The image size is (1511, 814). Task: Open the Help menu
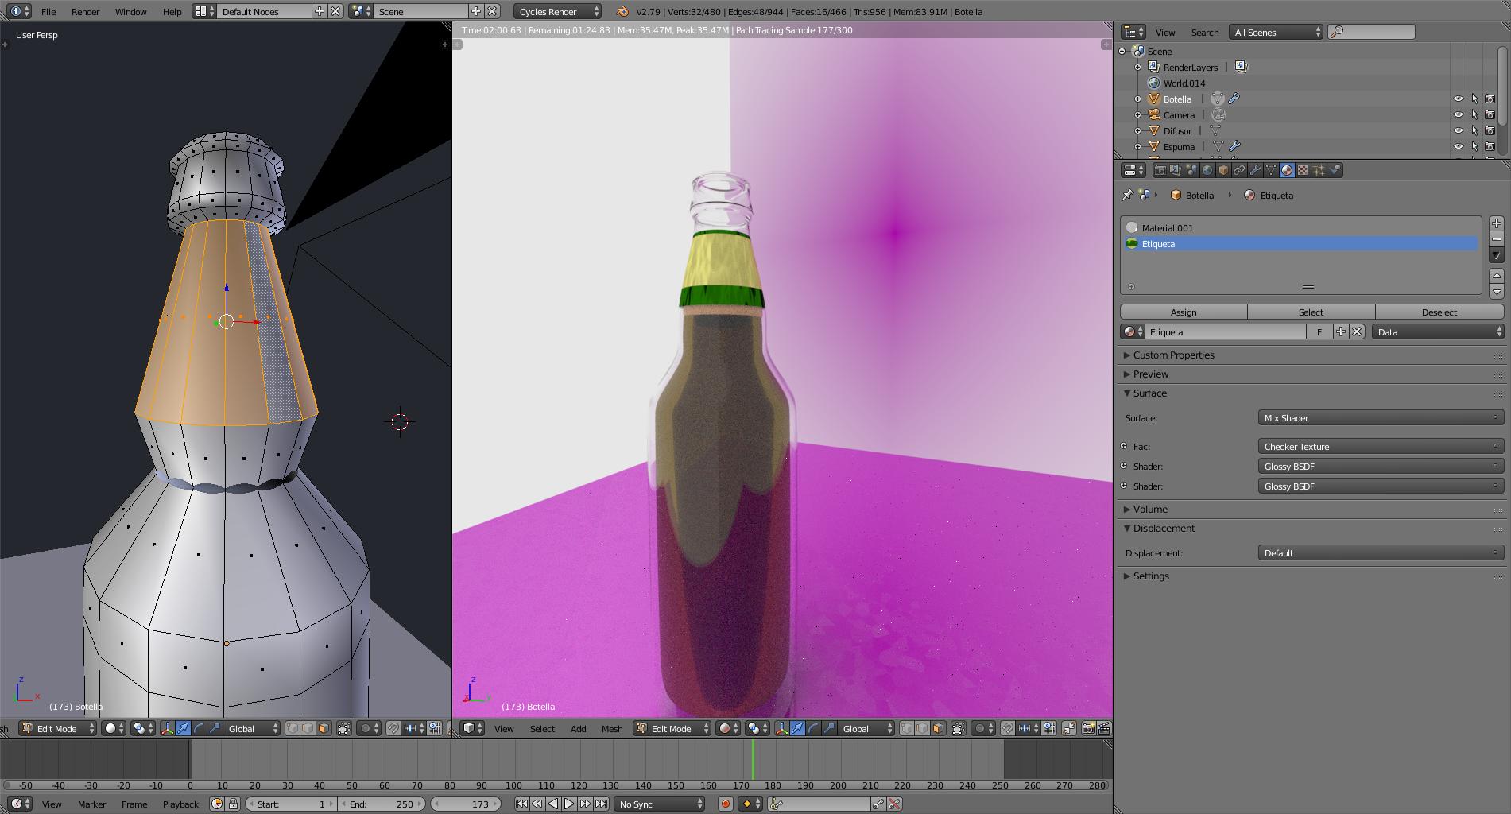click(x=172, y=12)
